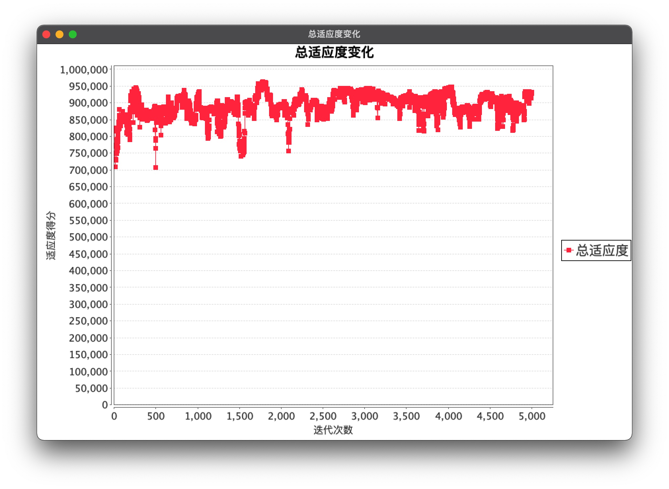Click the window title bar text 总适应度变化
The width and height of the screenshot is (669, 489).
point(334,34)
